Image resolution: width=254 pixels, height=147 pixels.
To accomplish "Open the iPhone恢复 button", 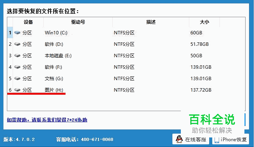I will point(231,139).
